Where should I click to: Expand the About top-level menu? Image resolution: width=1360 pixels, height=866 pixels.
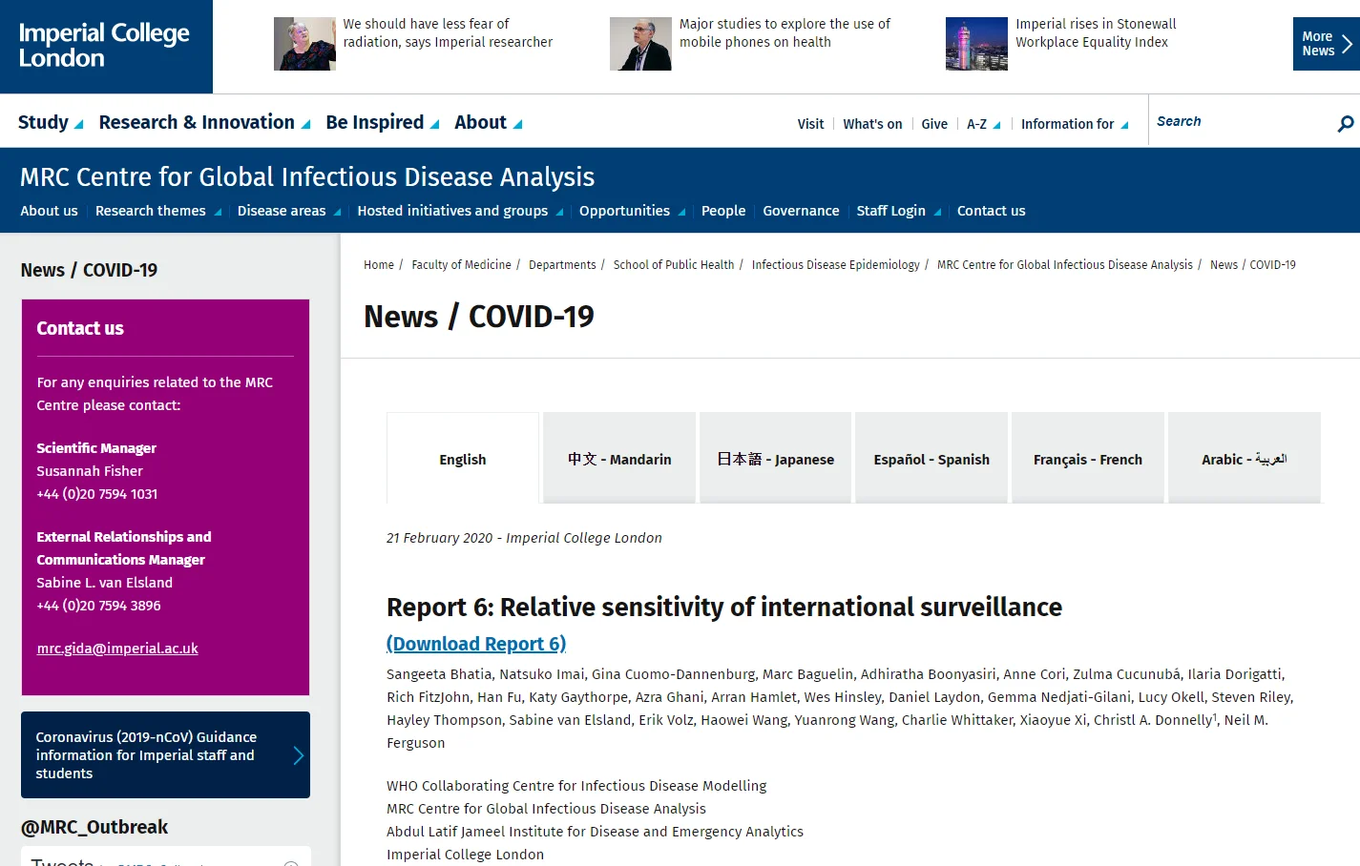click(x=489, y=122)
